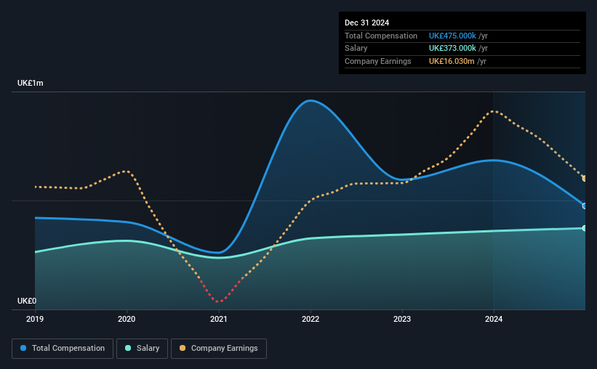Viewport: 597px width, 369px height.
Task: Click the UK£1m y-axis label
Action: tap(30, 83)
